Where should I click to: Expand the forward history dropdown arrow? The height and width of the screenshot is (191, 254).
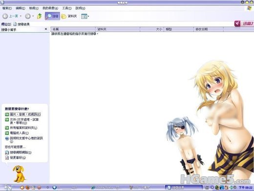(33, 16)
